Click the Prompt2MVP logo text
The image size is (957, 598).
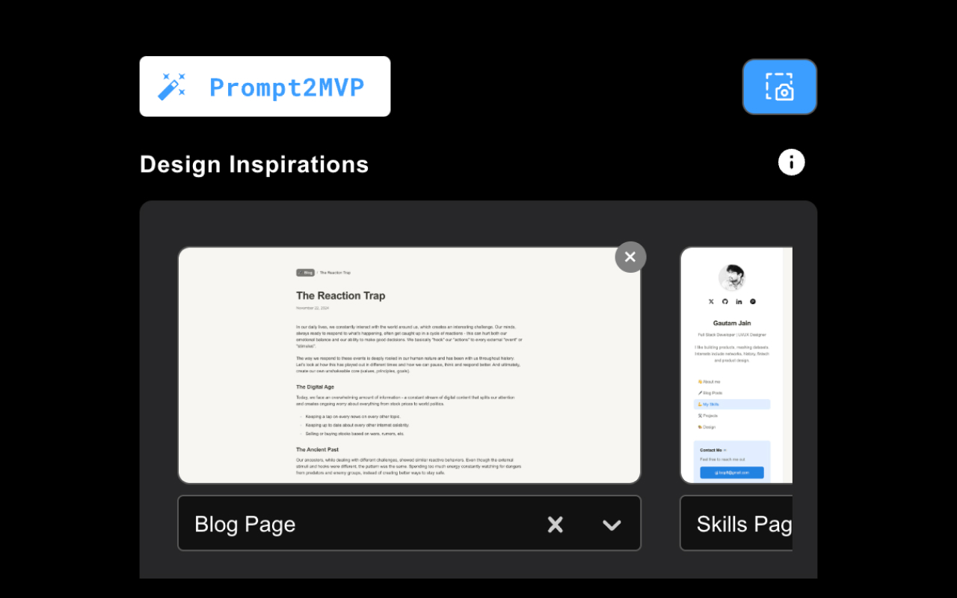[286, 87]
